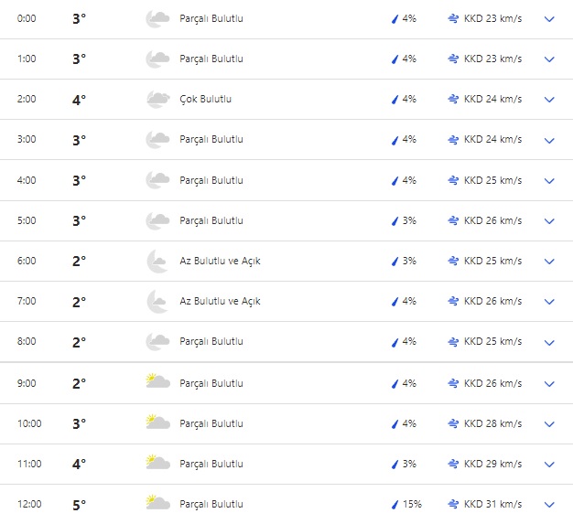
Task: Click the sun-cloud icon at 12:00
Action: (x=157, y=503)
